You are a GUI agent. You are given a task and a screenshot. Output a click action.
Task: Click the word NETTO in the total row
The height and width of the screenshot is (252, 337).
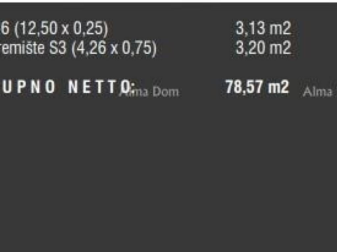coord(100,87)
